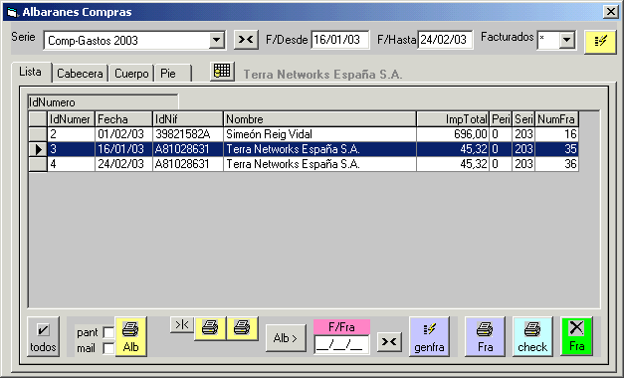Click the check printer button
Image resolution: width=624 pixels, height=378 pixels.
click(x=532, y=336)
